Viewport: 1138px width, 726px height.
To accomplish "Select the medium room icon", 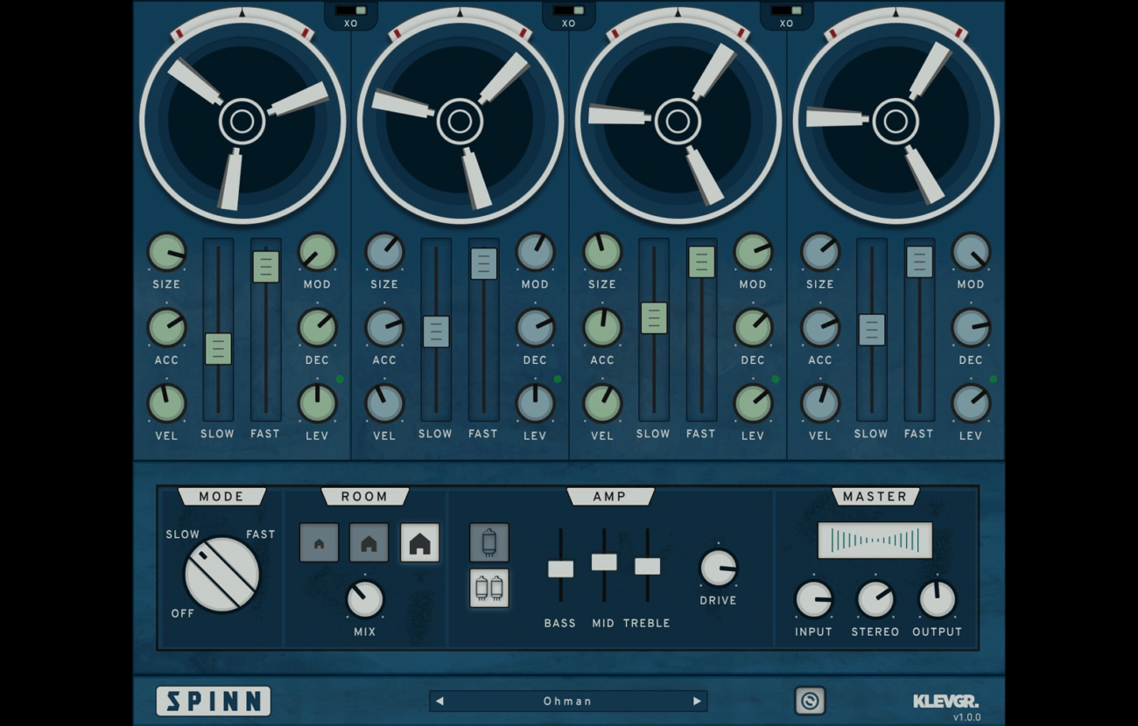I will click(369, 542).
